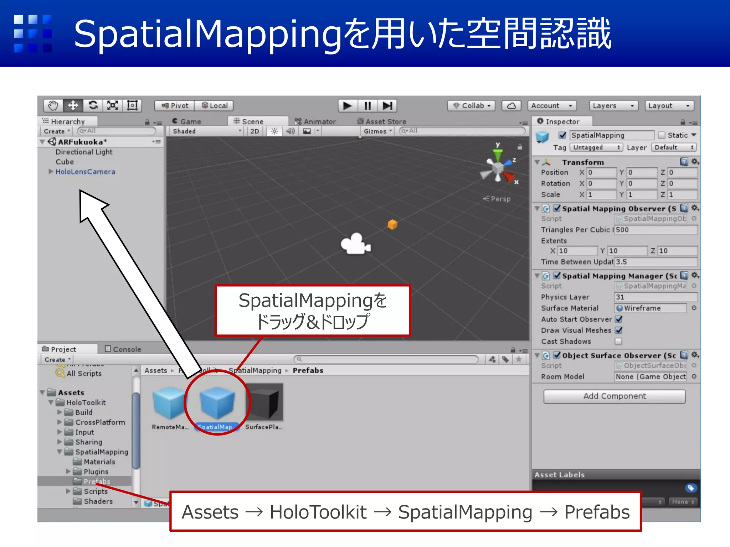
Task: Open the Account dropdown
Action: [552, 106]
